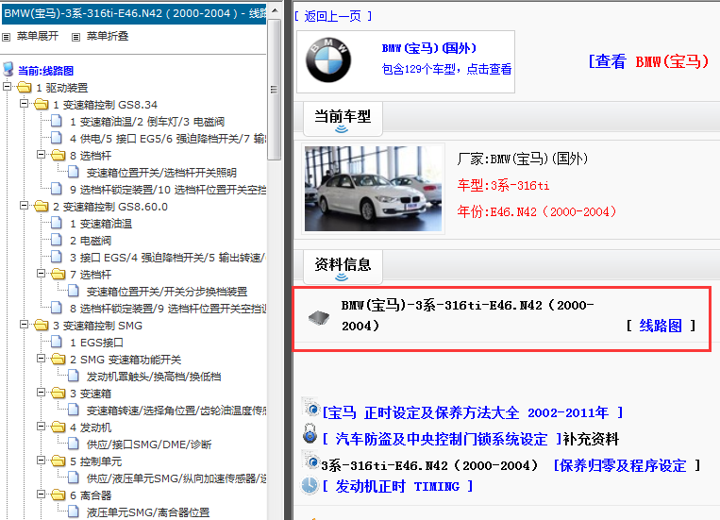Click the left panel scrollbar thumb
This screenshot has width=720, height=520.
275,90
